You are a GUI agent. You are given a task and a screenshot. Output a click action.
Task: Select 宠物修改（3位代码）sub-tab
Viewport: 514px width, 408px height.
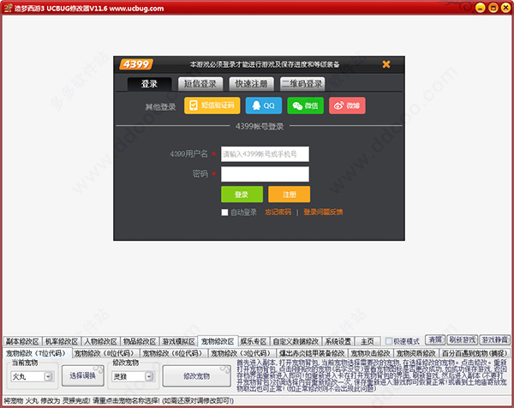coord(242,353)
